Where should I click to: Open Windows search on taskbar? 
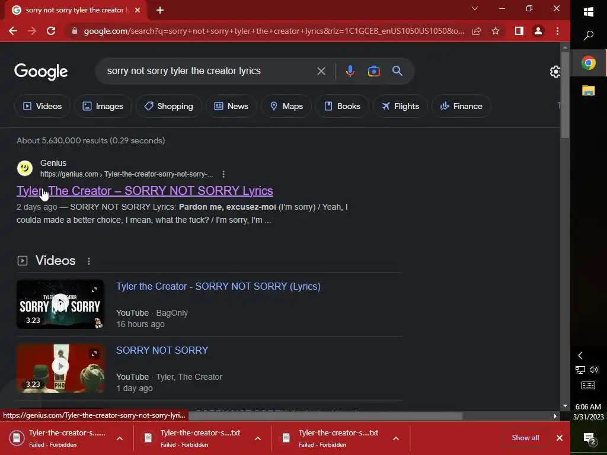coord(589,36)
